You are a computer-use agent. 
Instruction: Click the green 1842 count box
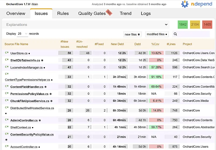183,24
